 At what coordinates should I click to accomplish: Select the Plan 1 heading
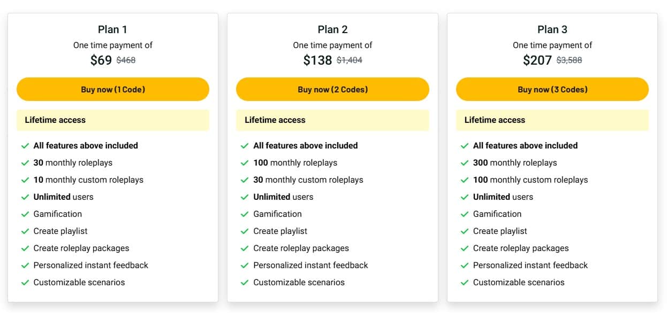(112, 29)
